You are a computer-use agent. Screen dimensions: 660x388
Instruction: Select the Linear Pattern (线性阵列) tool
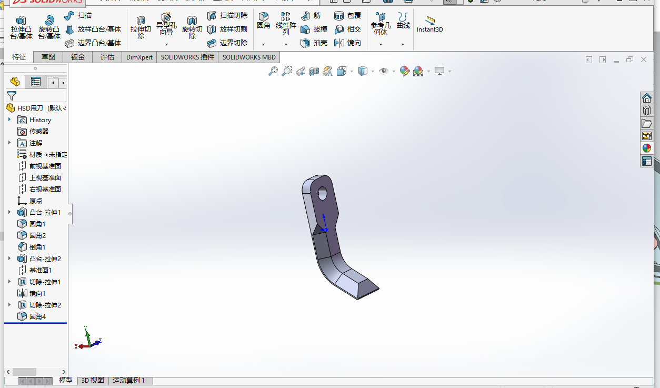coord(286,24)
